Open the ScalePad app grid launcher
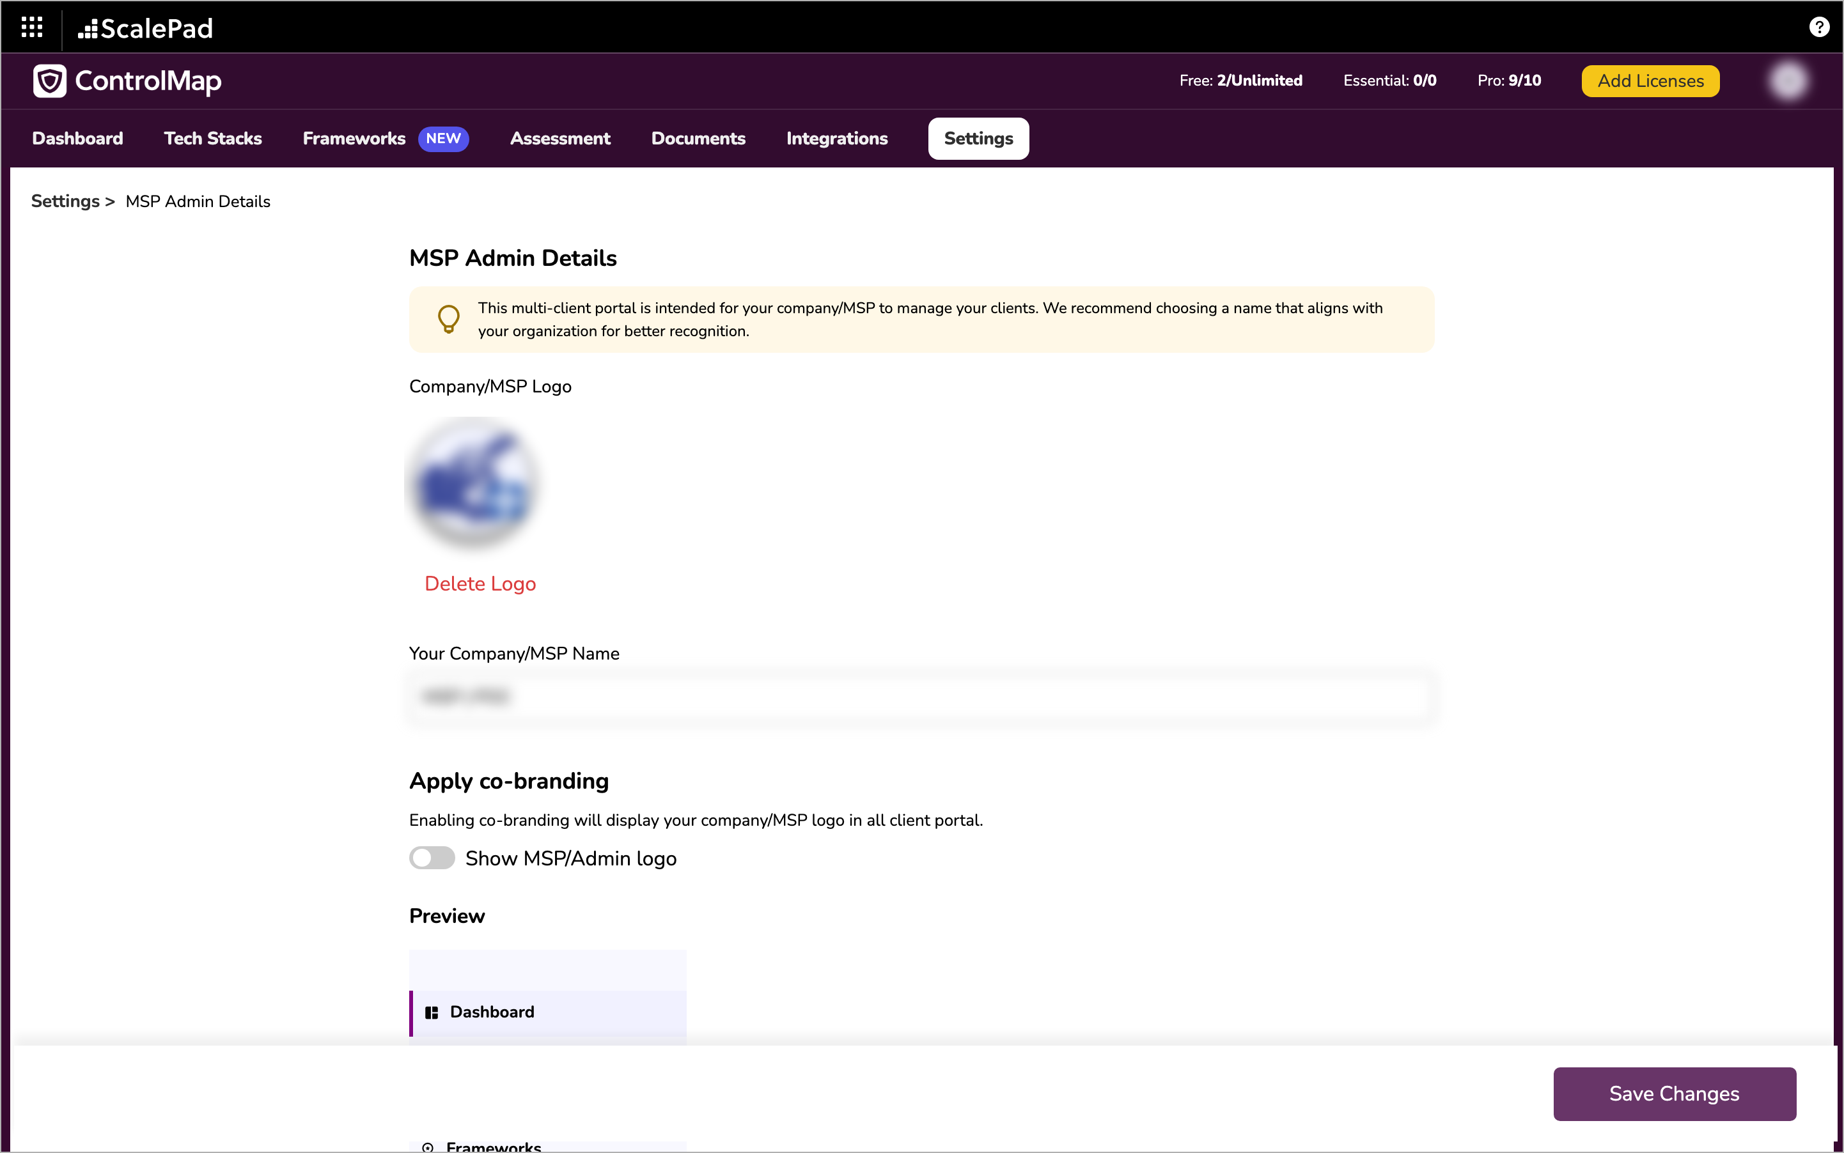Screen dimensions: 1844x1153 31,27
